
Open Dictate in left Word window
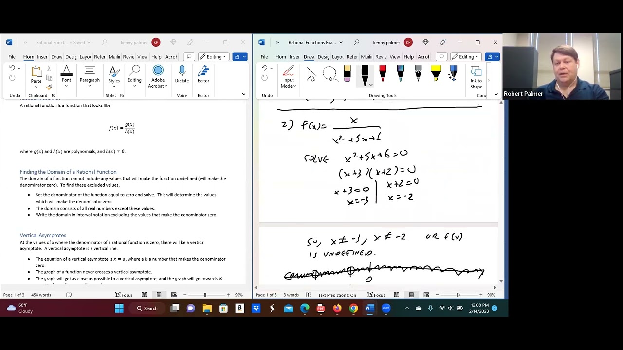(x=182, y=75)
